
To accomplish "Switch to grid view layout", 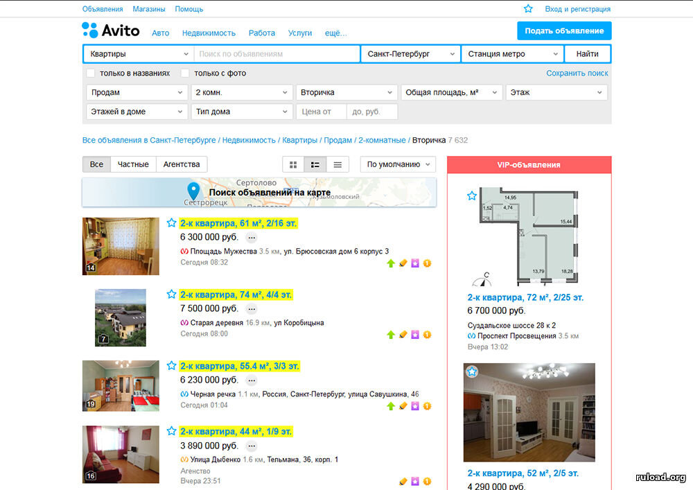I will (x=293, y=164).
